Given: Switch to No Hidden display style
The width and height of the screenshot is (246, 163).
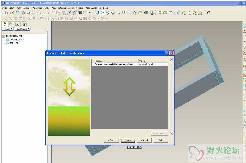Looking at the screenshot, I should pyautogui.click(x=170, y=13).
